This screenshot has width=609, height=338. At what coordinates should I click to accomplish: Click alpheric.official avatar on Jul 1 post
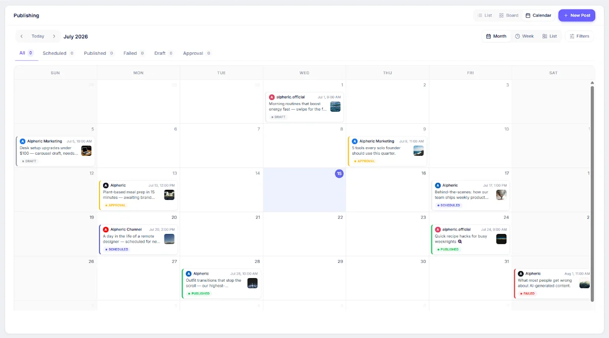coord(272,97)
